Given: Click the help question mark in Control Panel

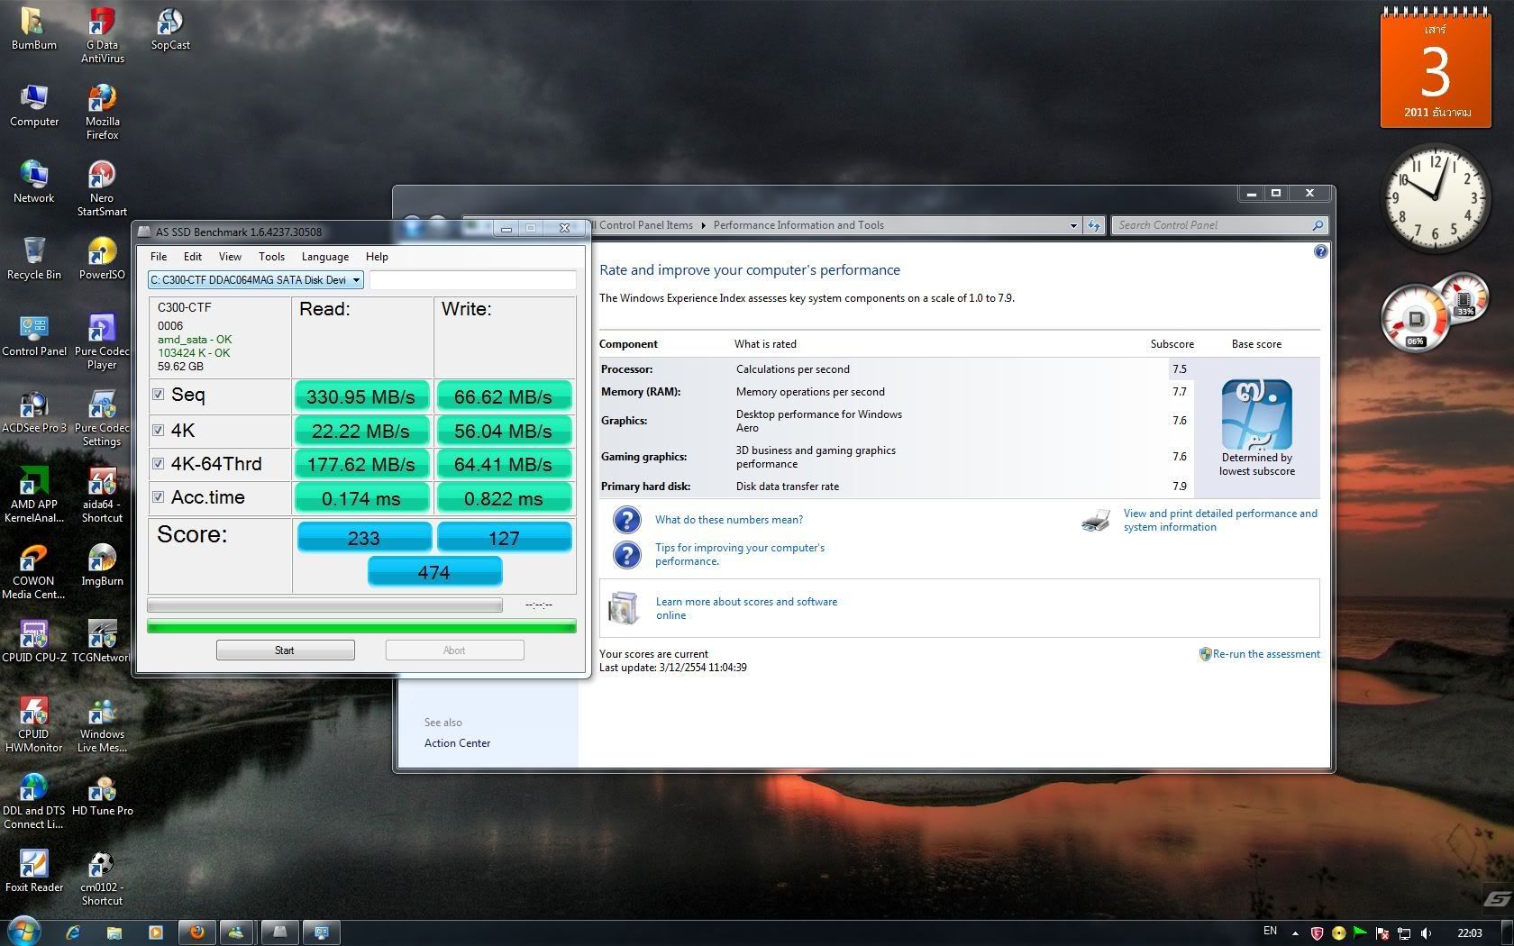Looking at the screenshot, I should tap(1320, 252).
